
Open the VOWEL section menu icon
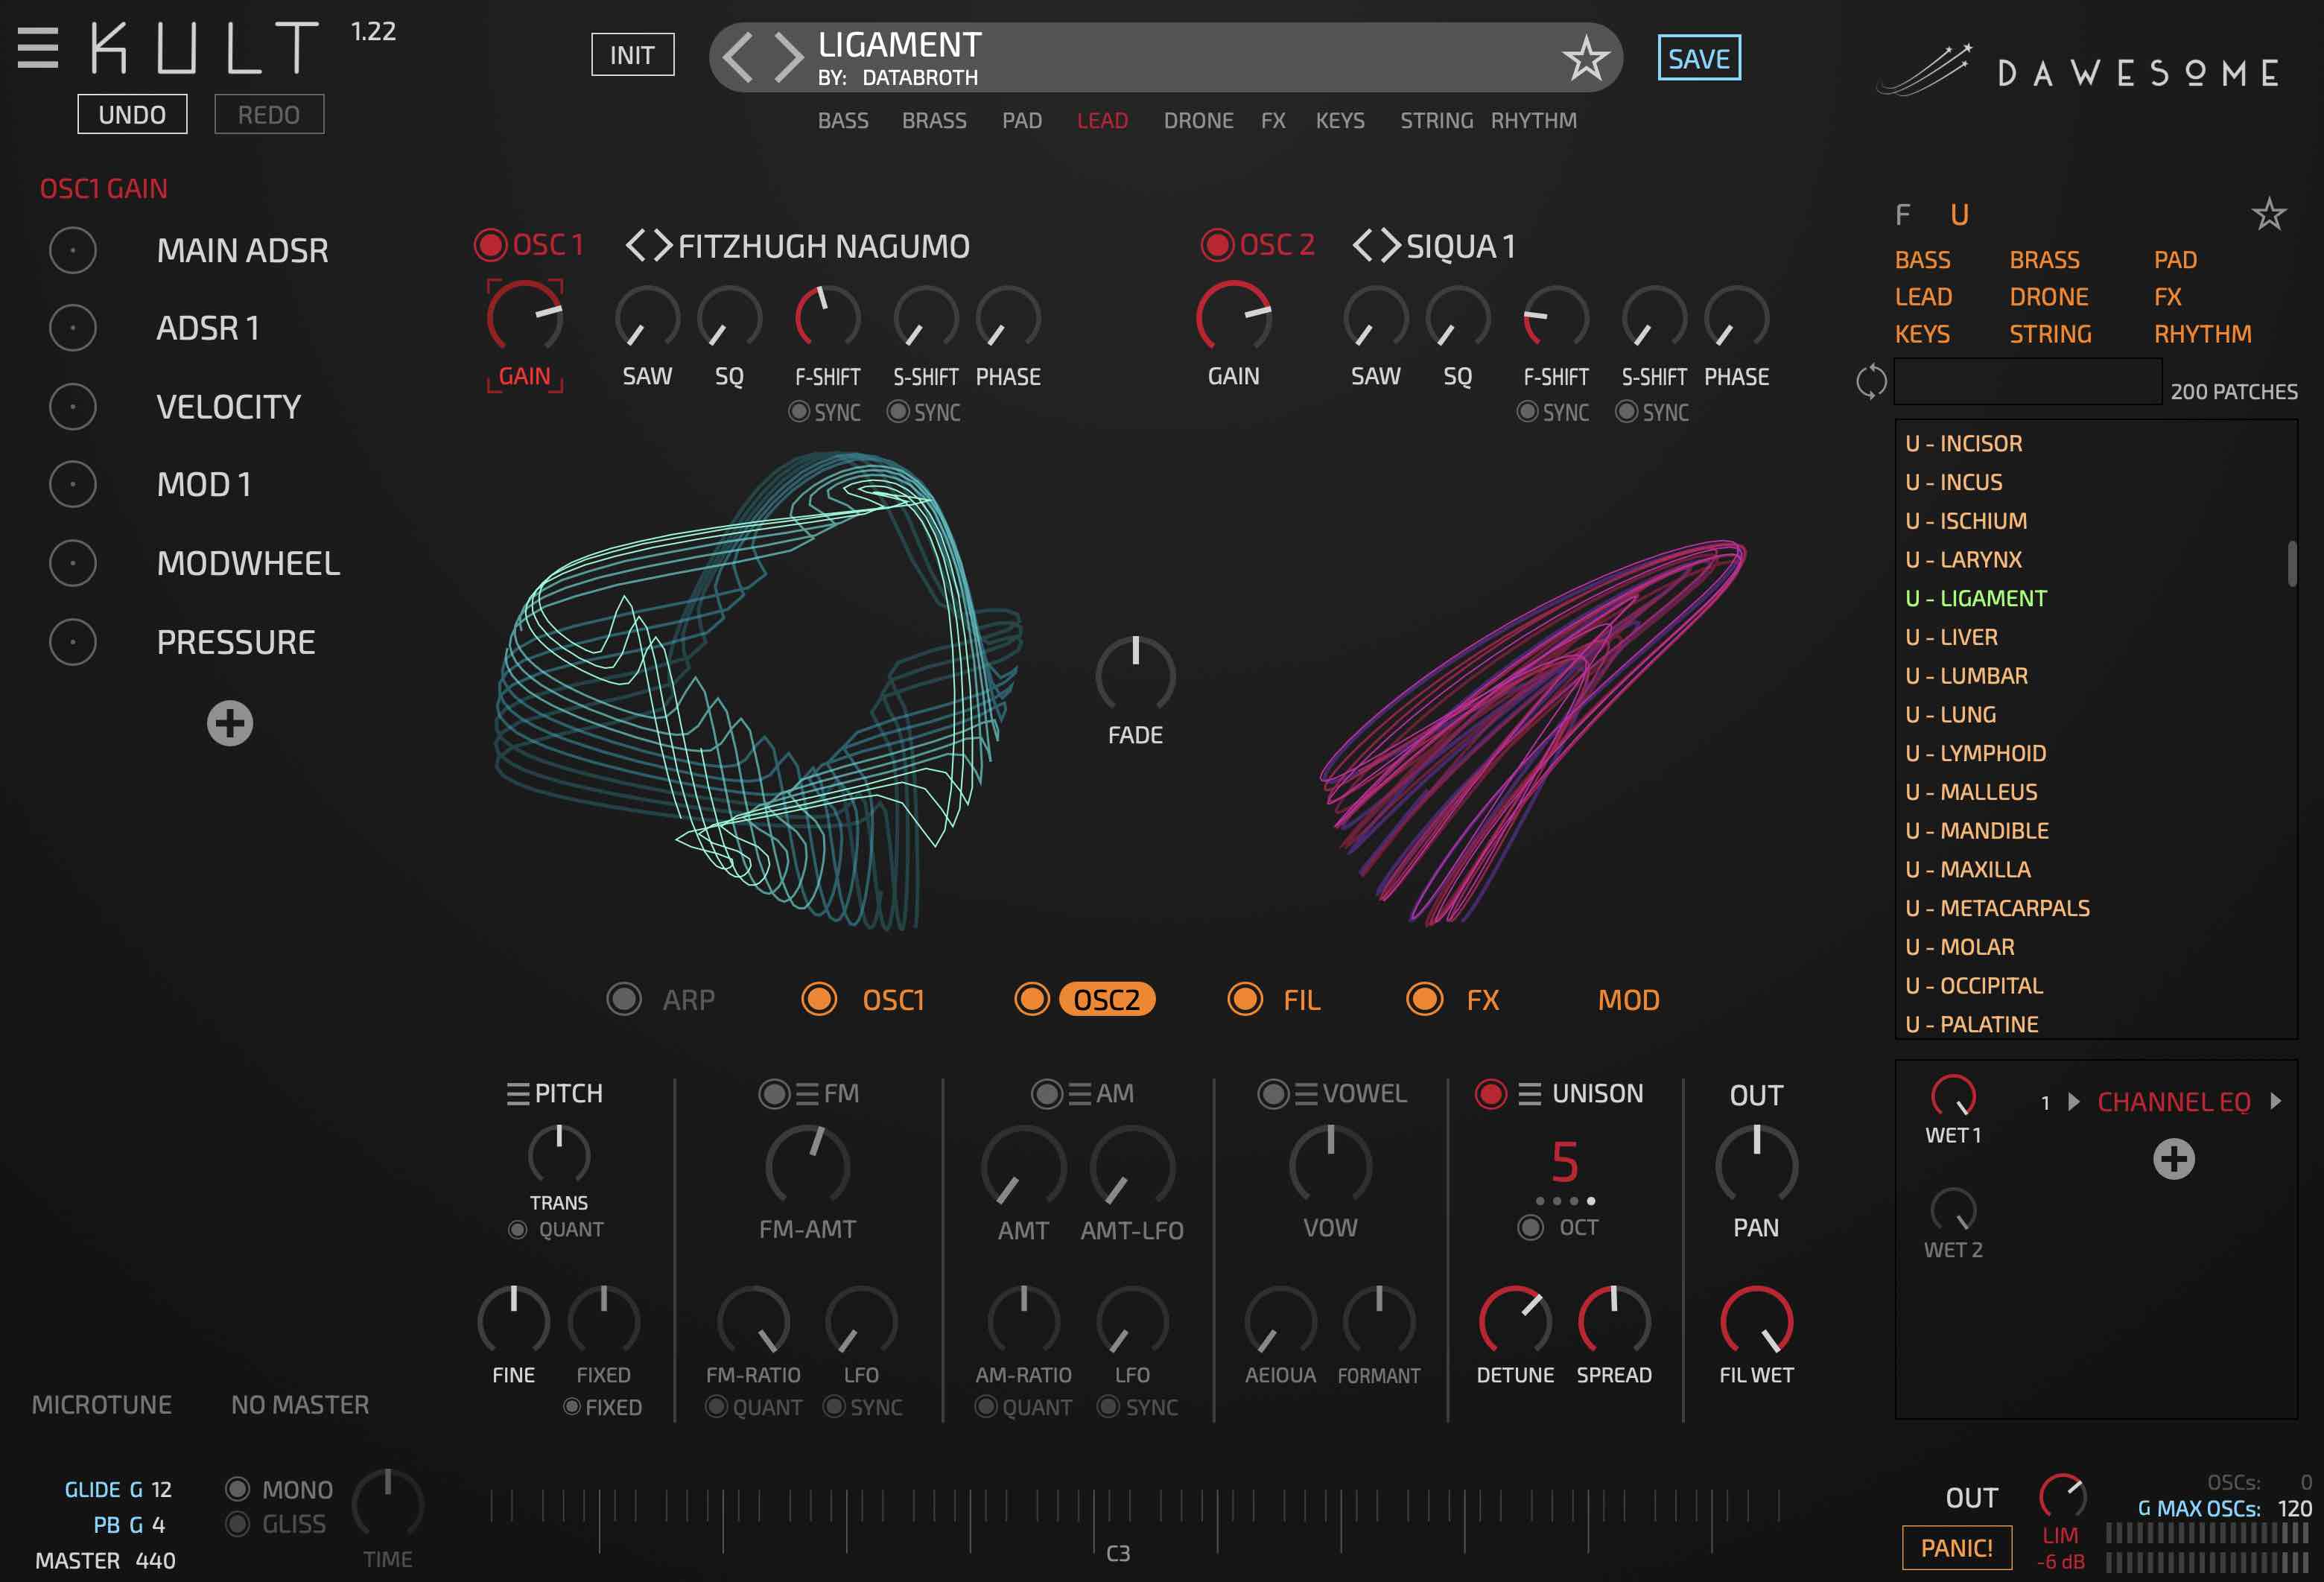click(1306, 1095)
